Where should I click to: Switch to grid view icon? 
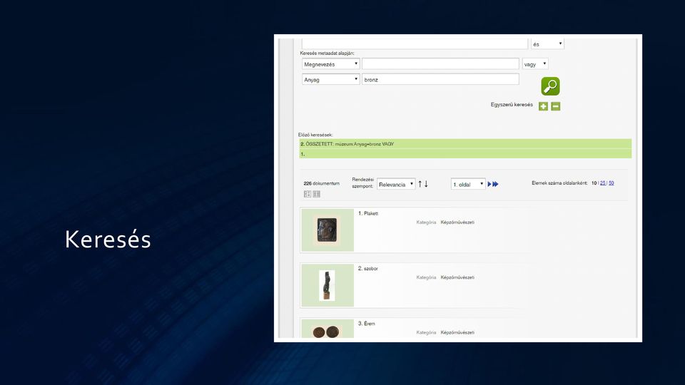click(x=317, y=194)
